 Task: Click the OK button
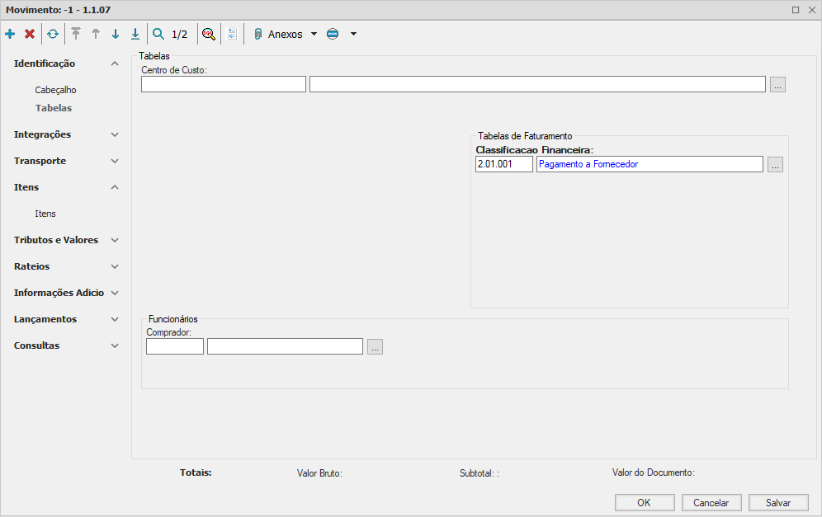pos(644,503)
